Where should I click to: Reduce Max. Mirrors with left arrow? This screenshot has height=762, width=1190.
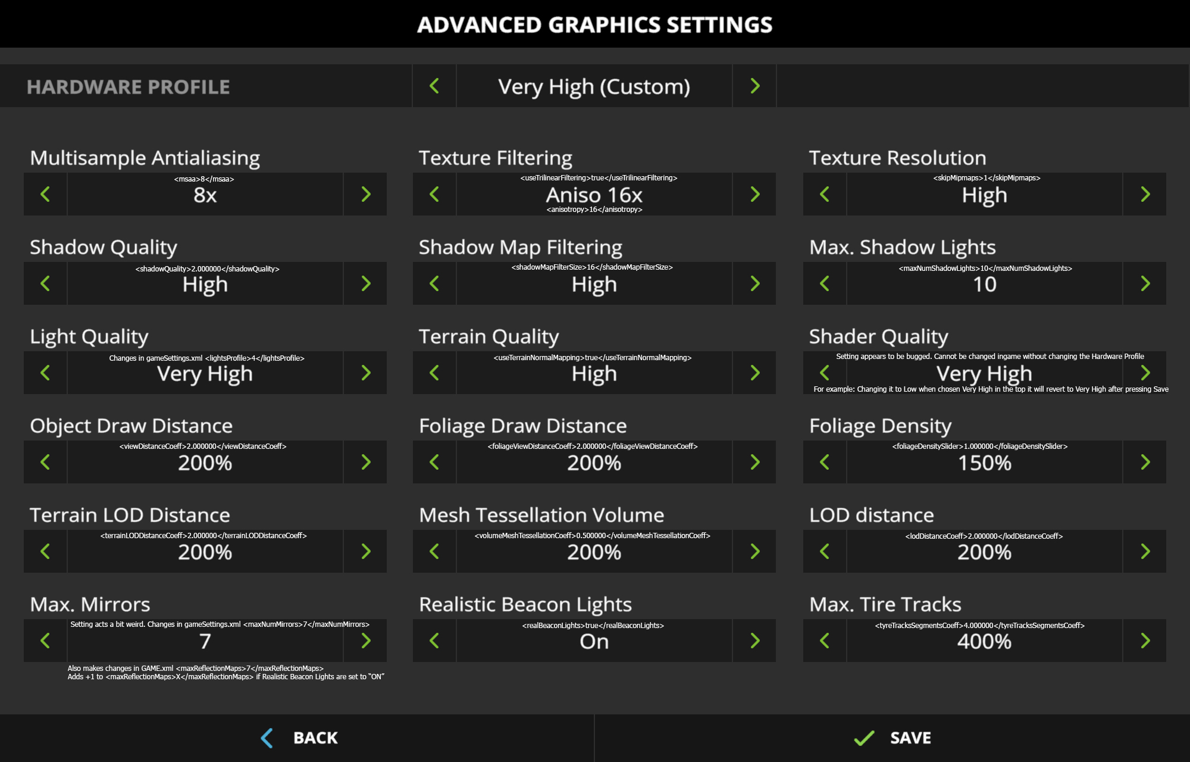(x=45, y=641)
